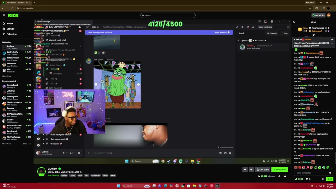This screenshot has height=189, width=336.
Task: Click the Kick search field
Action: coord(168,15)
